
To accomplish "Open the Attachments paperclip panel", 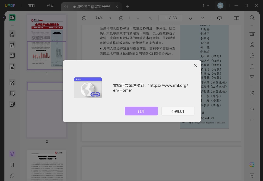I will 12,176.
